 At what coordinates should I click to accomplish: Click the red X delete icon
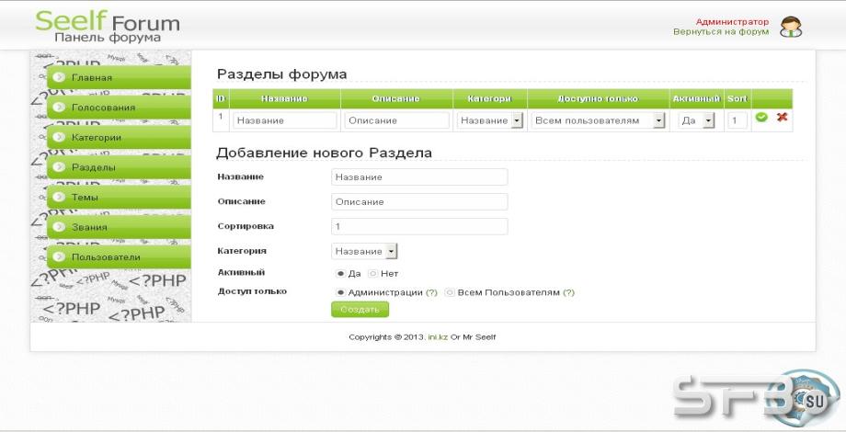[x=782, y=117]
